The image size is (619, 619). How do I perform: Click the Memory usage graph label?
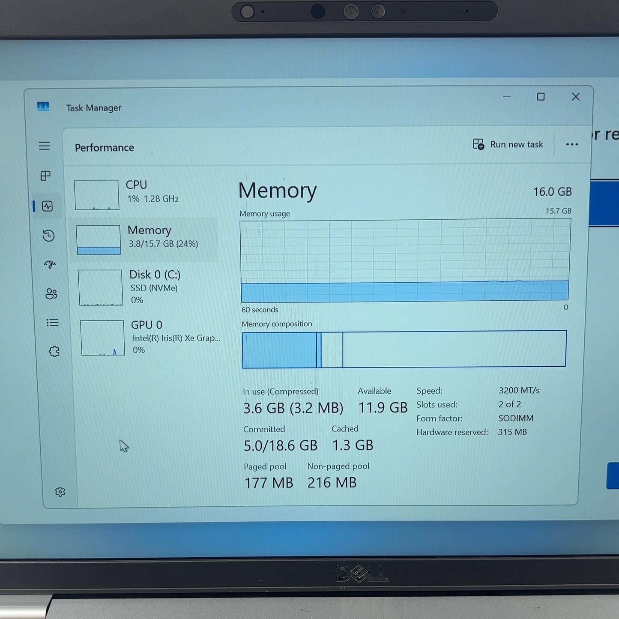pos(265,214)
